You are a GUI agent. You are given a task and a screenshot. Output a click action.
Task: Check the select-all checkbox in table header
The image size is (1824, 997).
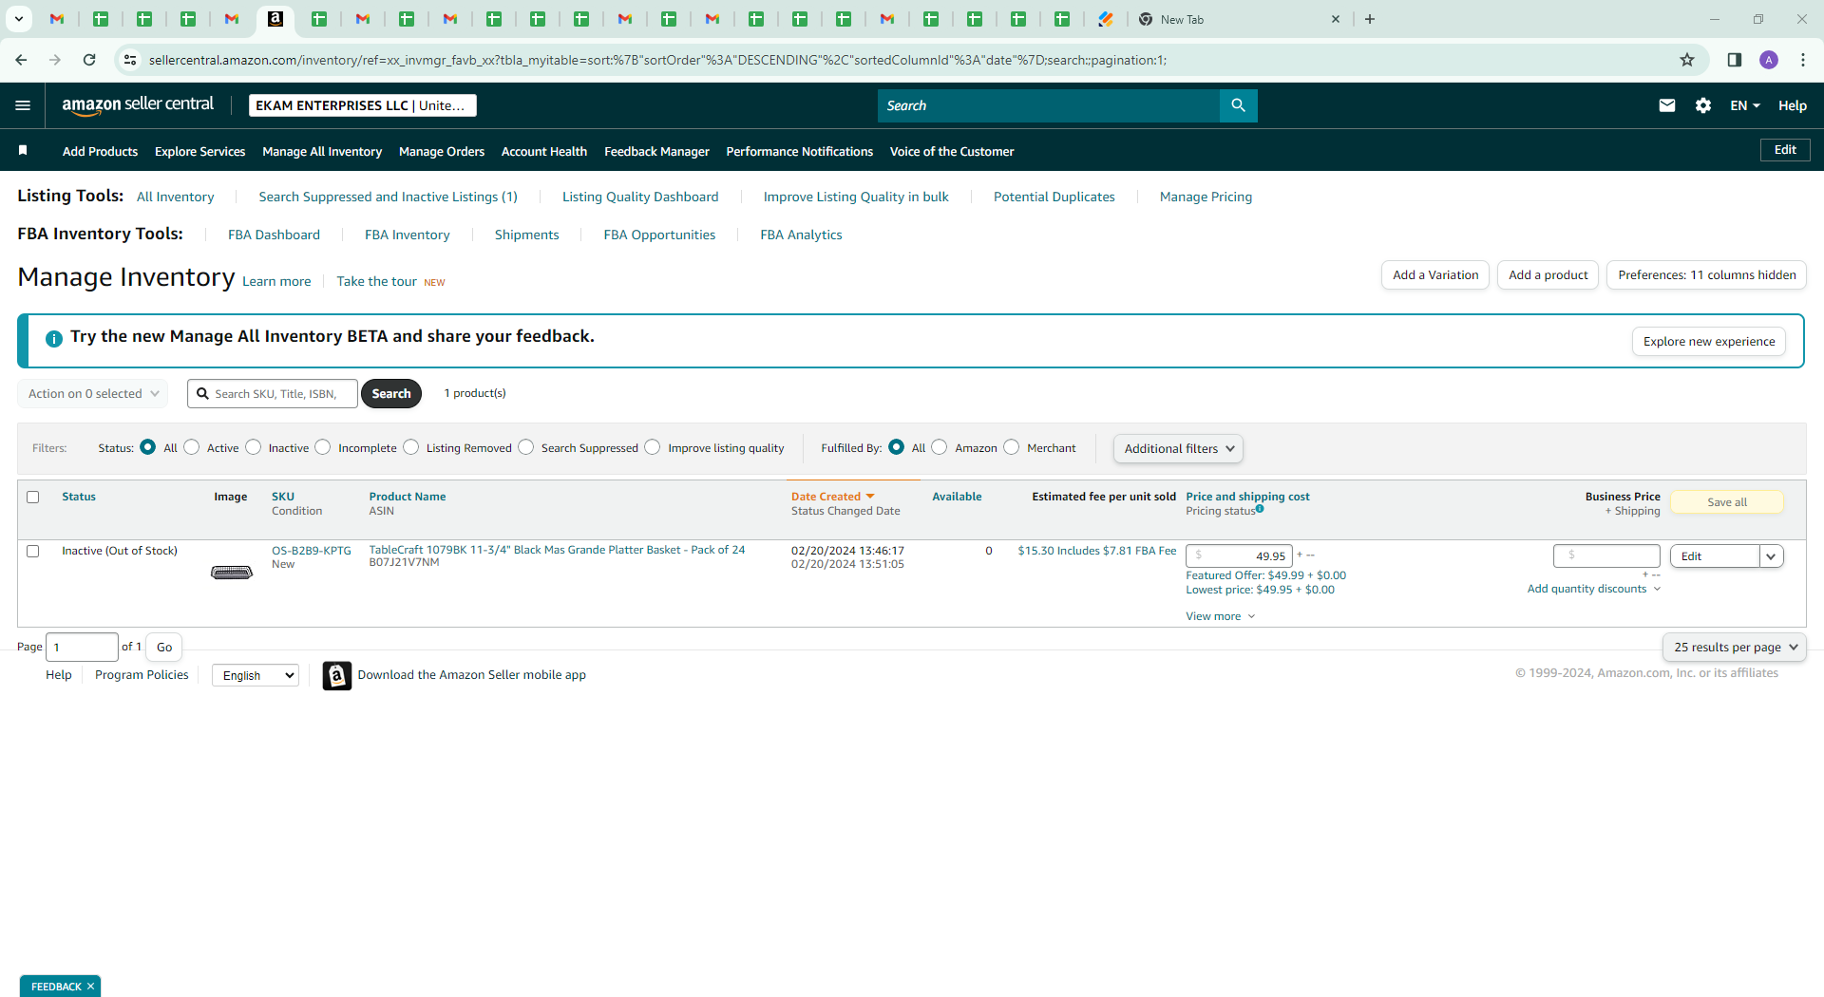click(33, 497)
